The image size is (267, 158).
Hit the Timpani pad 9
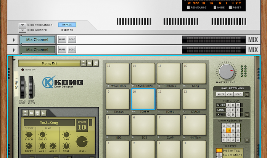[x=117, y=99]
